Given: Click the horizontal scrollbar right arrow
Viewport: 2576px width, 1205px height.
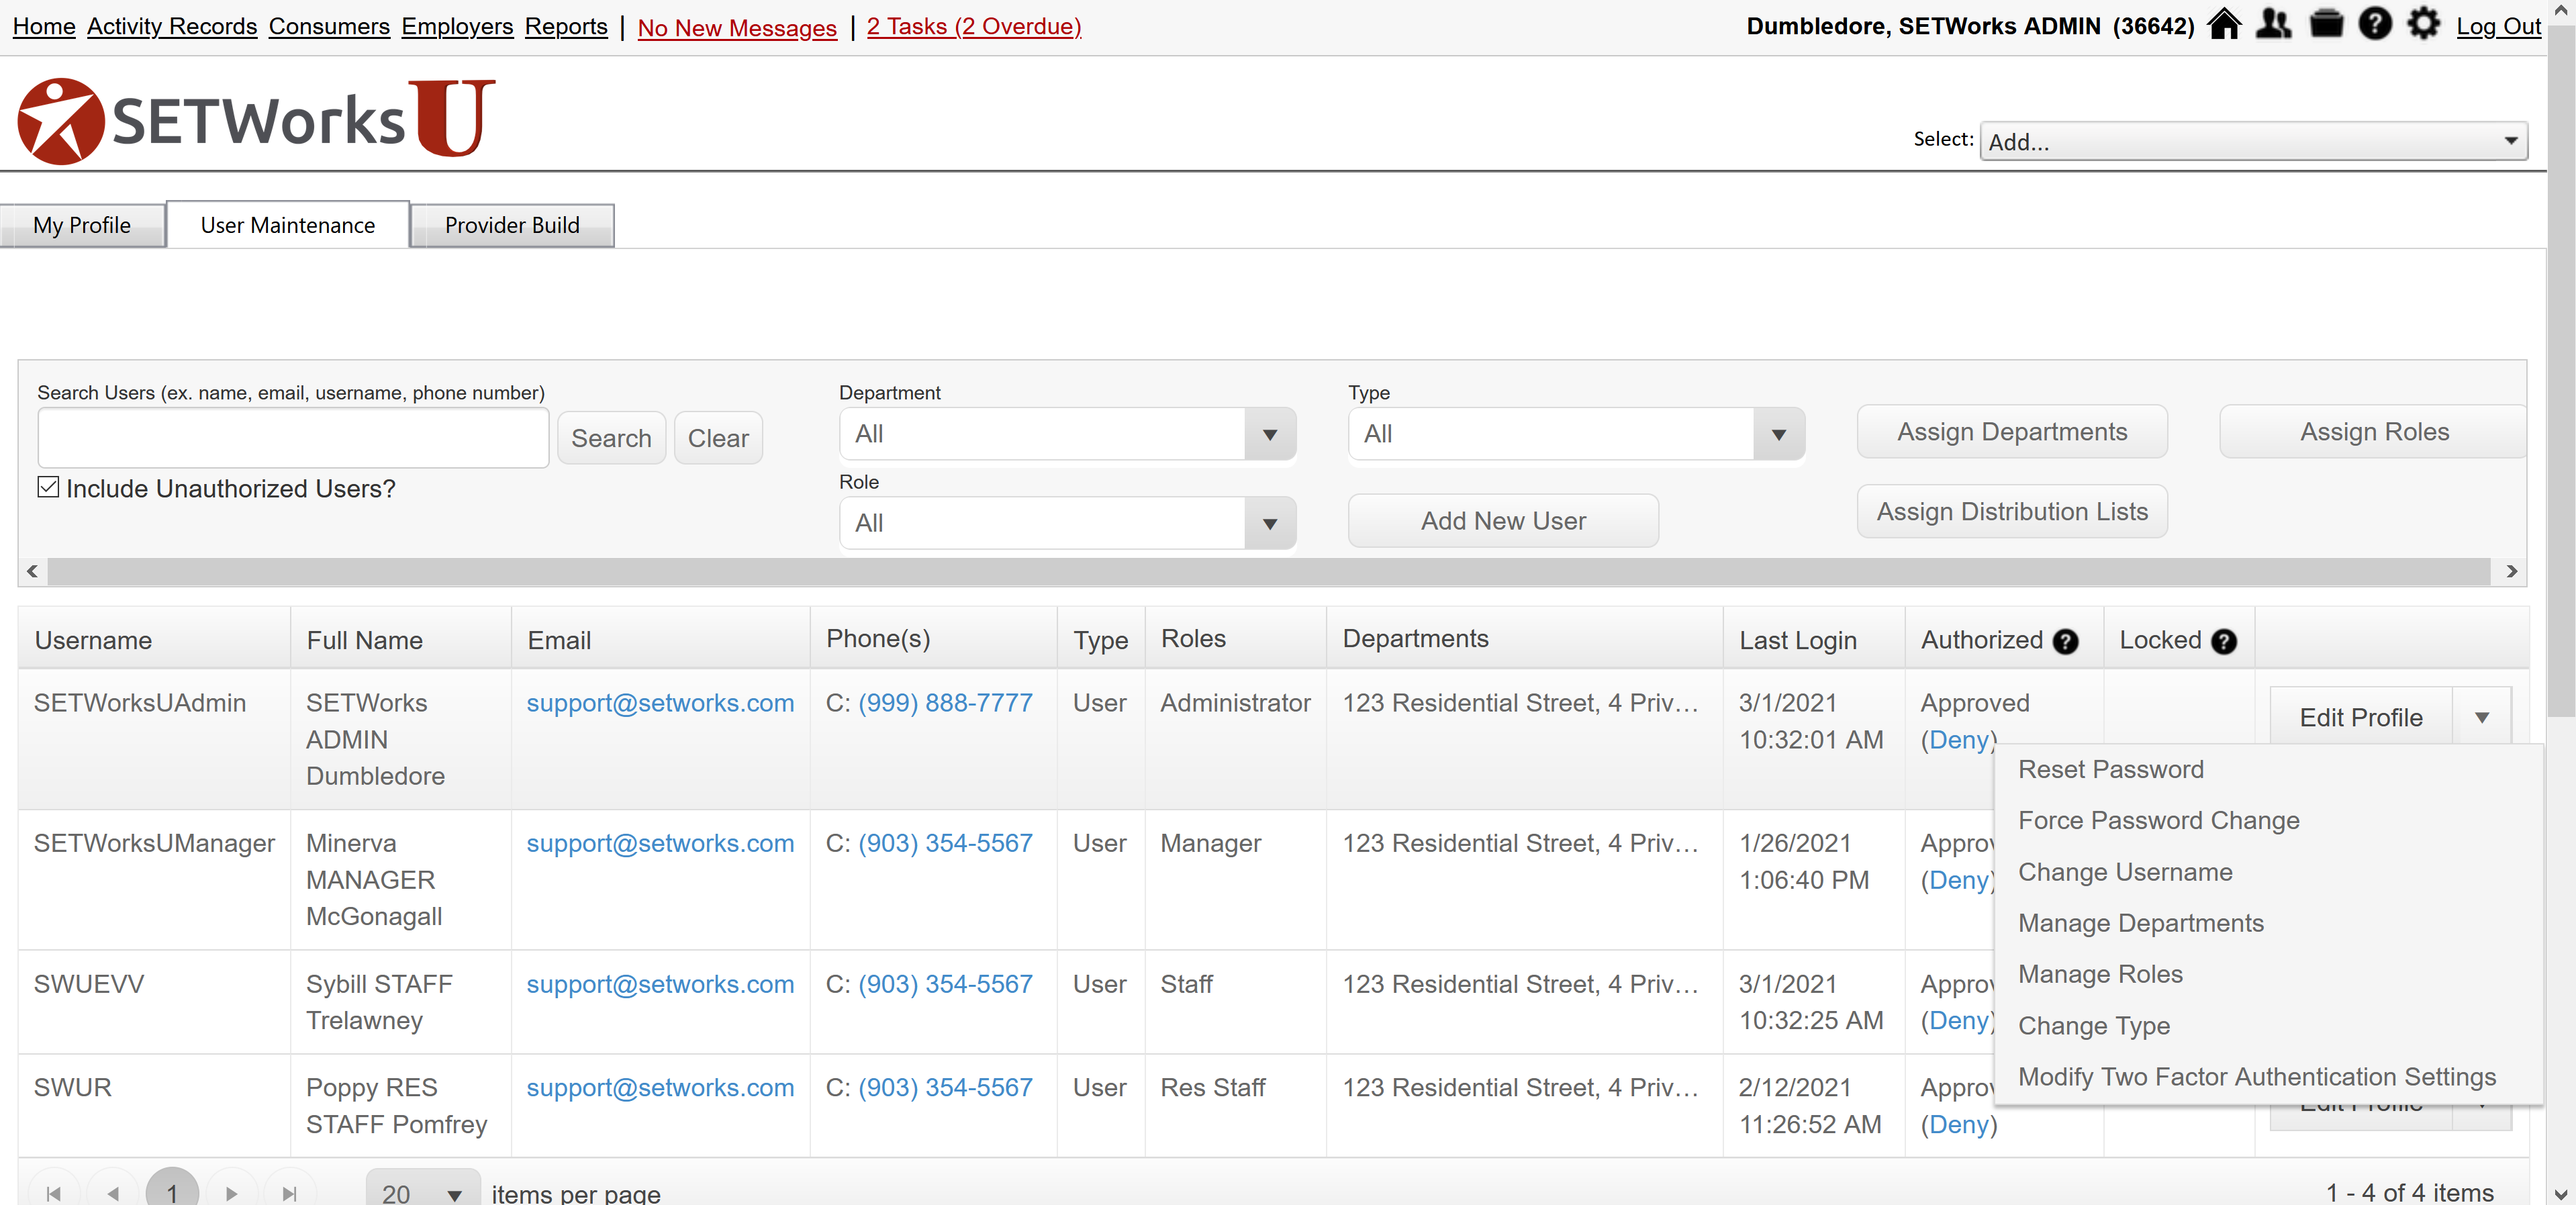Looking at the screenshot, I should (2511, 571).
